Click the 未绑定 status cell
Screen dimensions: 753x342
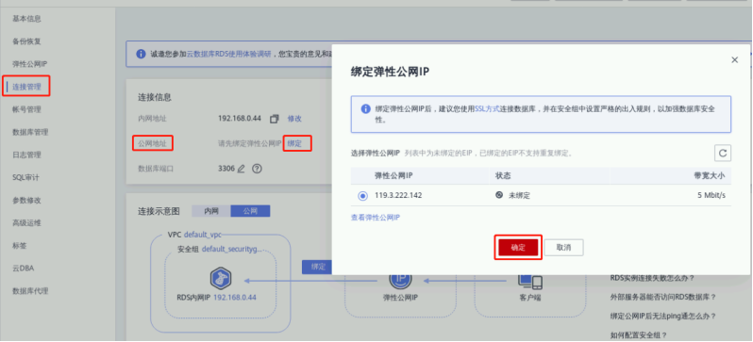pyautogui.click(x=513, y=196)
